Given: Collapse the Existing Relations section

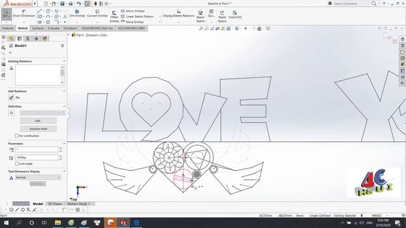Looking at the screenshot, I should coord(64,61).
